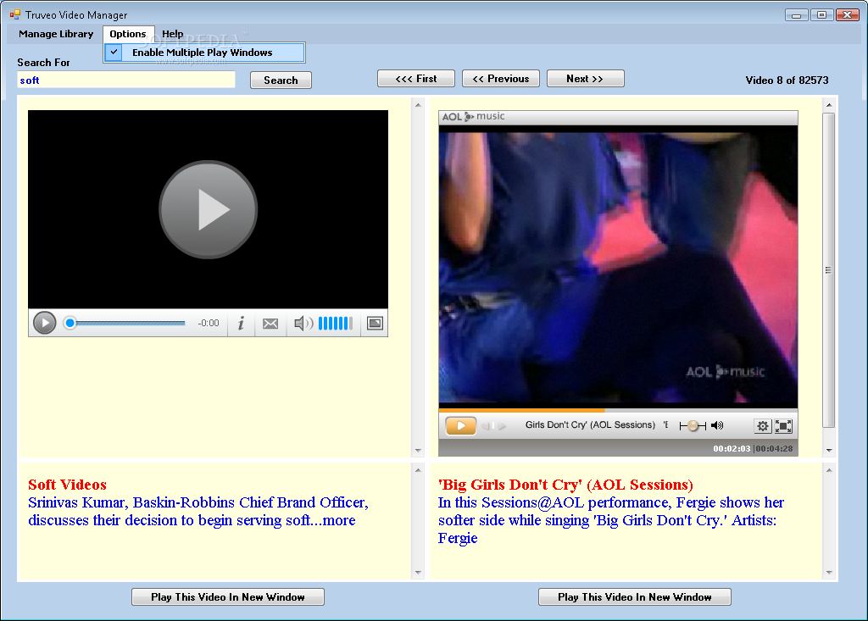Open the Manage Library menu
Screen dimensions: 868x621
point(56,34)
